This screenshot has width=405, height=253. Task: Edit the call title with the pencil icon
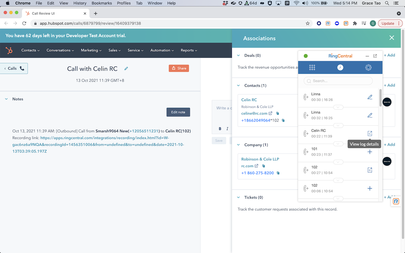point(126,68)
